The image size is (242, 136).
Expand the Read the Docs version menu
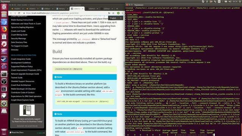(41, 133)
